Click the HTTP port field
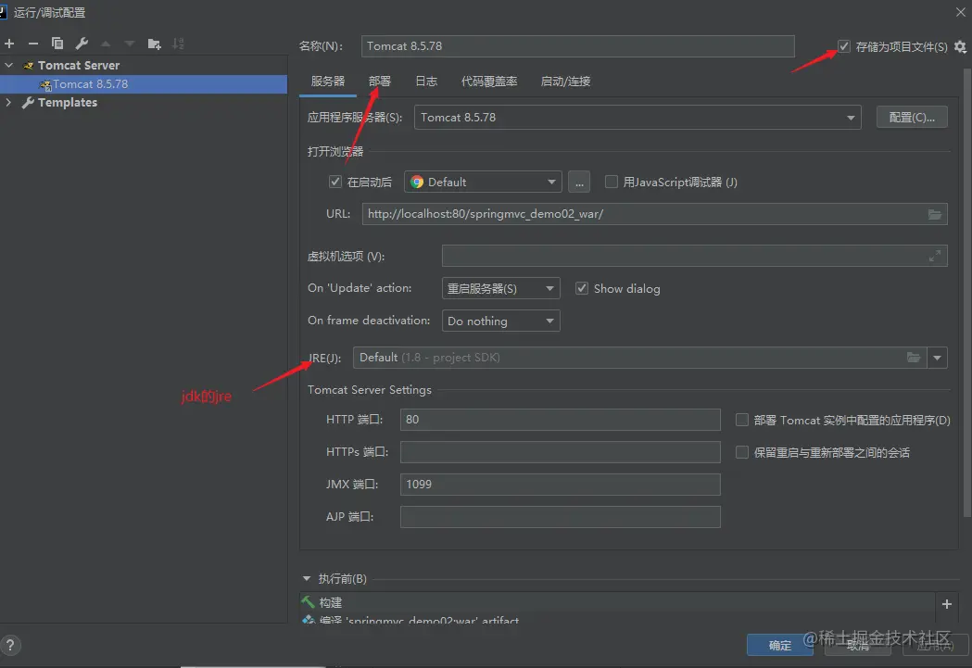This screenshot has height=668, width=972. (561, 420)
